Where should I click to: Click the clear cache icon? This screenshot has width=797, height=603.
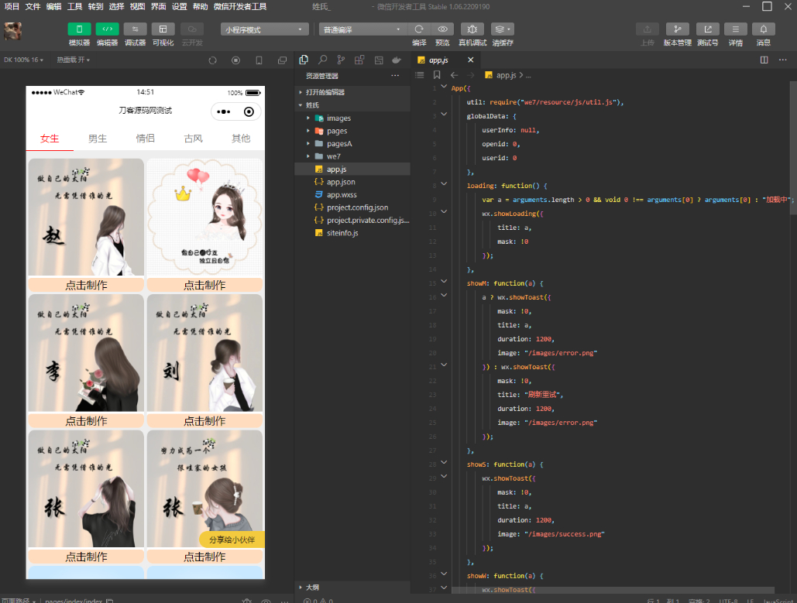tap(502, 29)
